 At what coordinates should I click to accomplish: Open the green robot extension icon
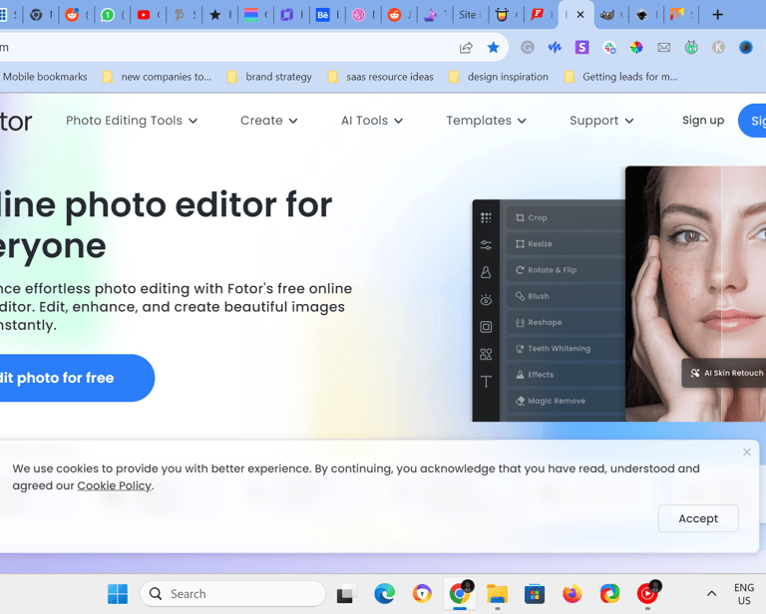coord(691,47)
